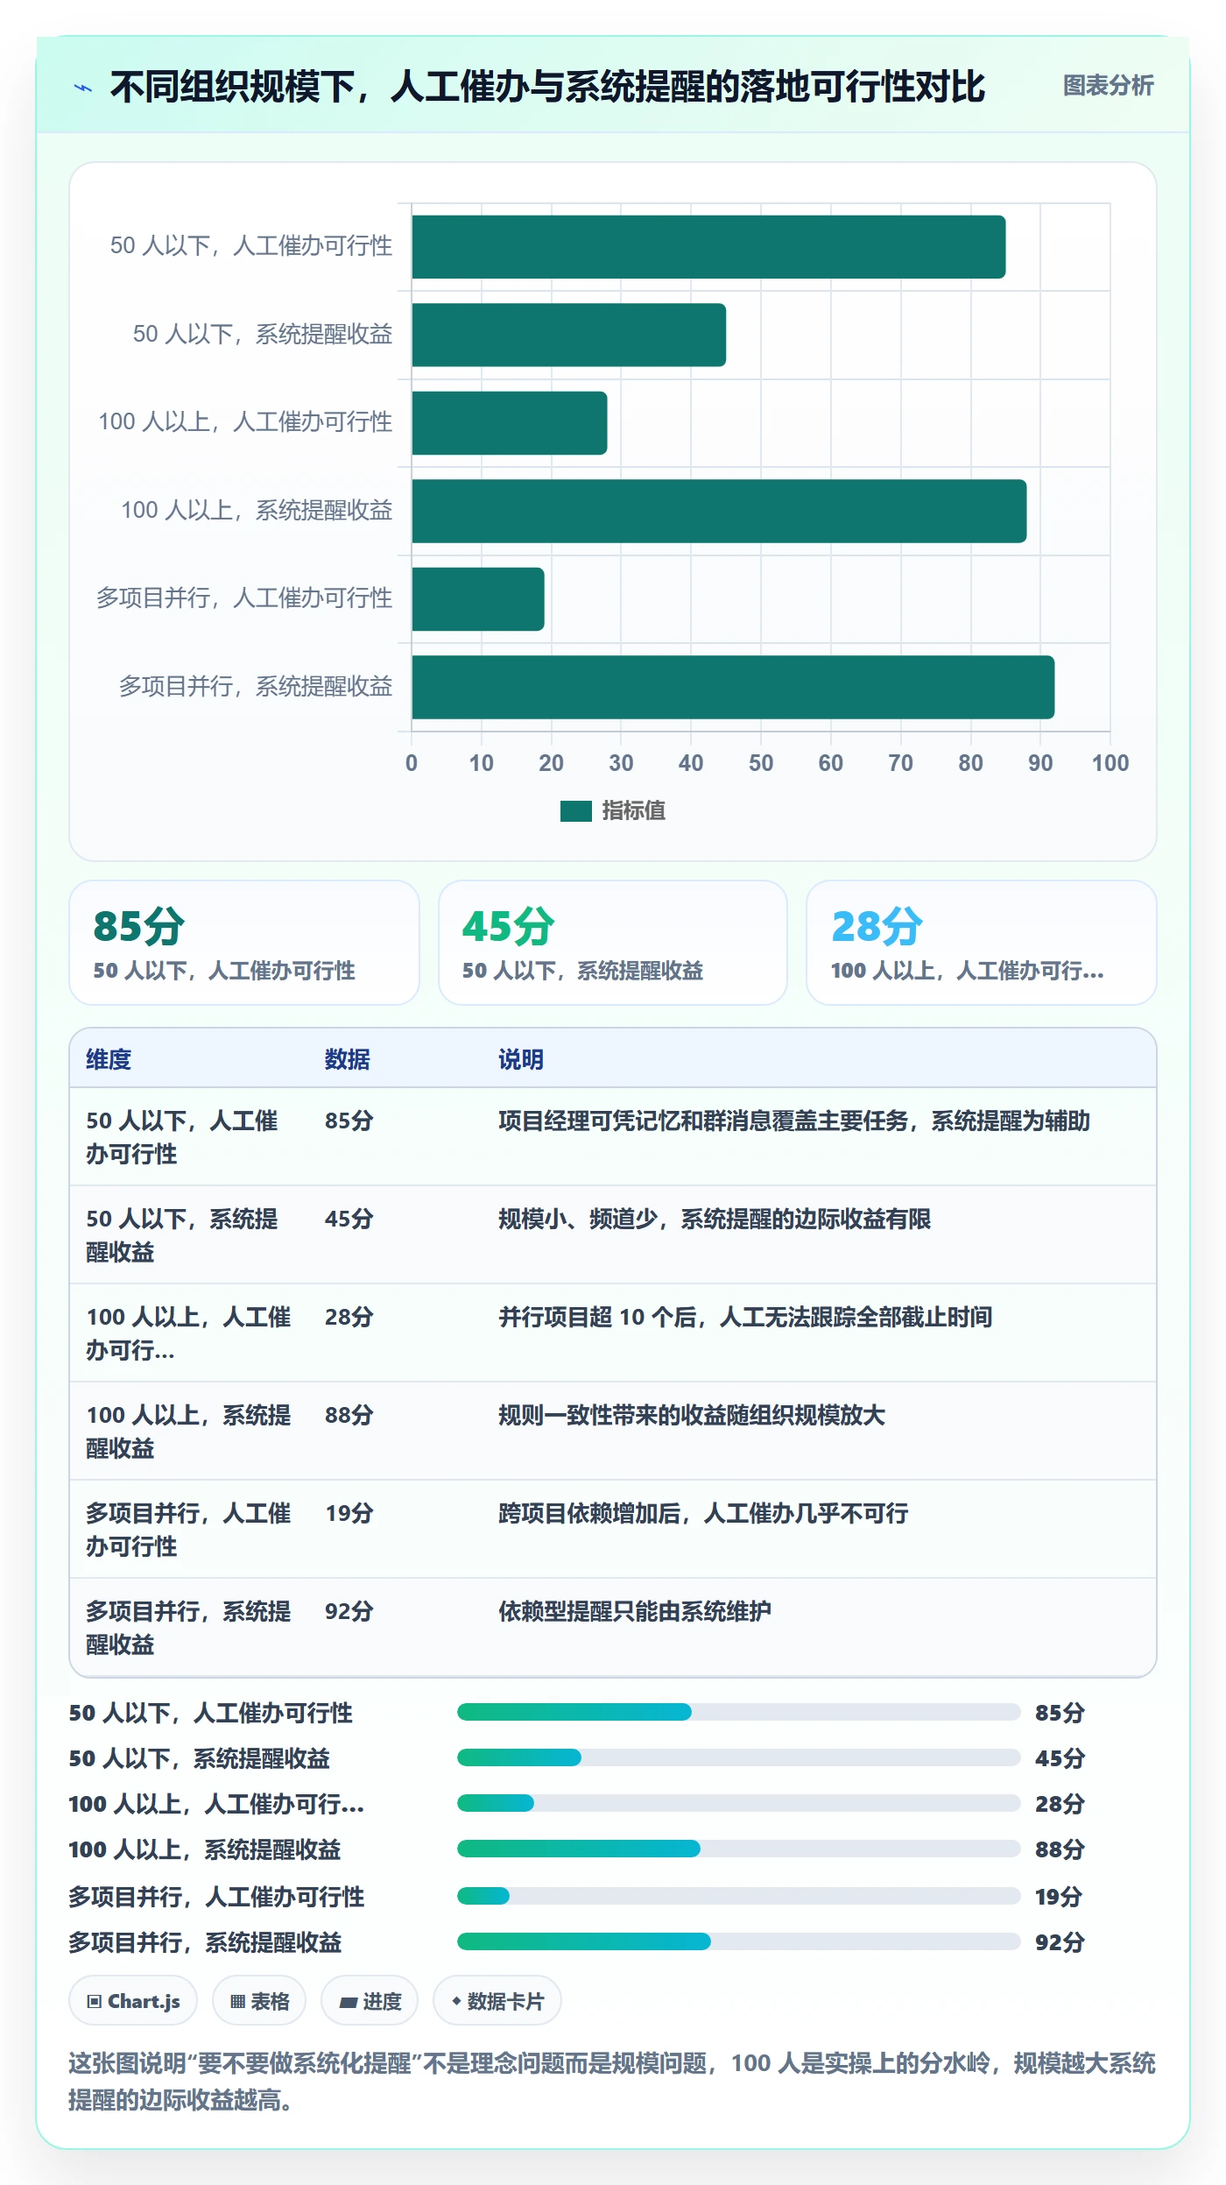Click table cell 45分
Screen dimensions: 1226x2185
click(349, 1219)
